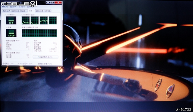The height and width of the screenshot is (112, 193).
Task: Click the third CPU core history graph
Action: 43,20
